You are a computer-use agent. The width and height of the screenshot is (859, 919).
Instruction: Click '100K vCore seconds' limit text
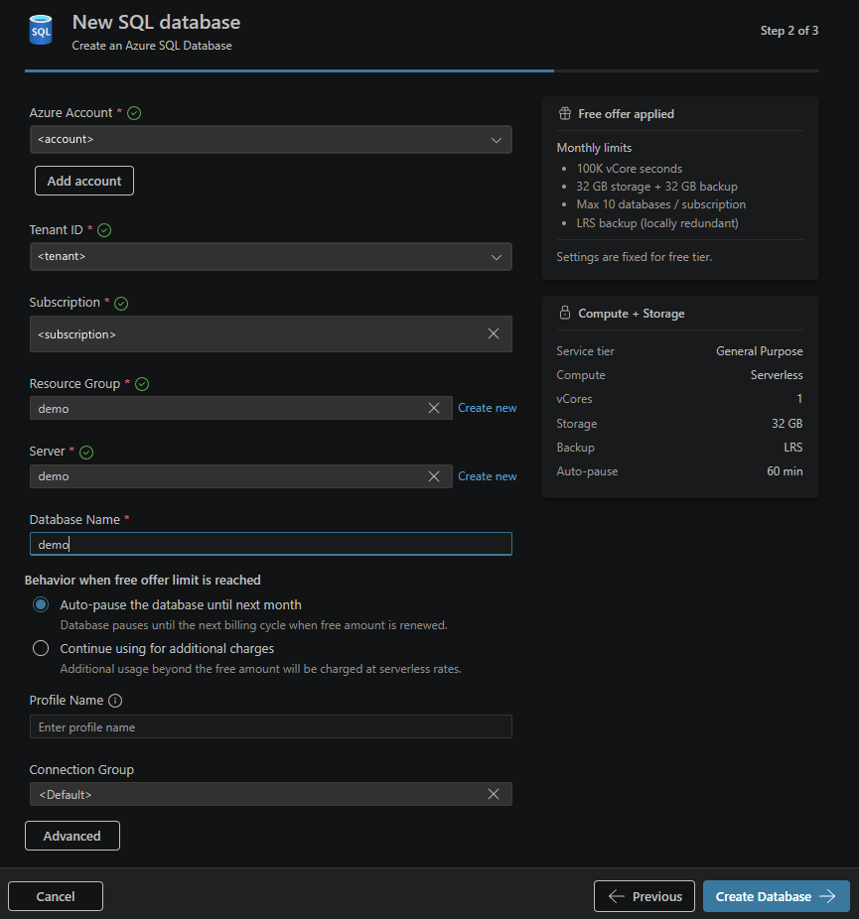(630, 169)
